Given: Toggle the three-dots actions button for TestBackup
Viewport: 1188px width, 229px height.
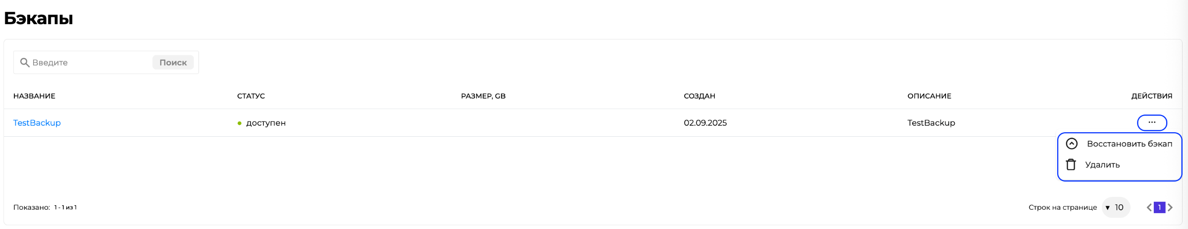Looking at the screenshot, I should tap(1152, 122).
